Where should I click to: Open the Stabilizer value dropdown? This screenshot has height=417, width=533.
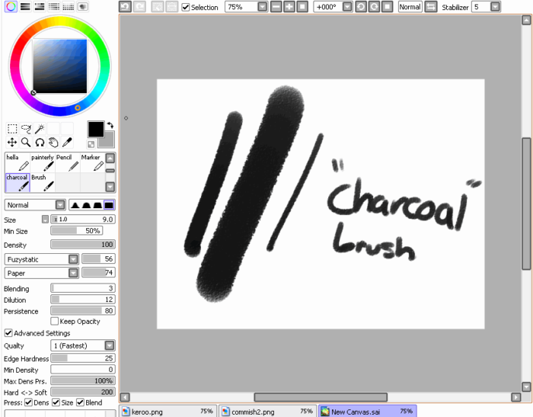pos(495,7)
